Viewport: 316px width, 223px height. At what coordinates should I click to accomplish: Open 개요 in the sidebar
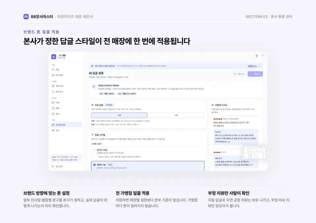(66, 69)
